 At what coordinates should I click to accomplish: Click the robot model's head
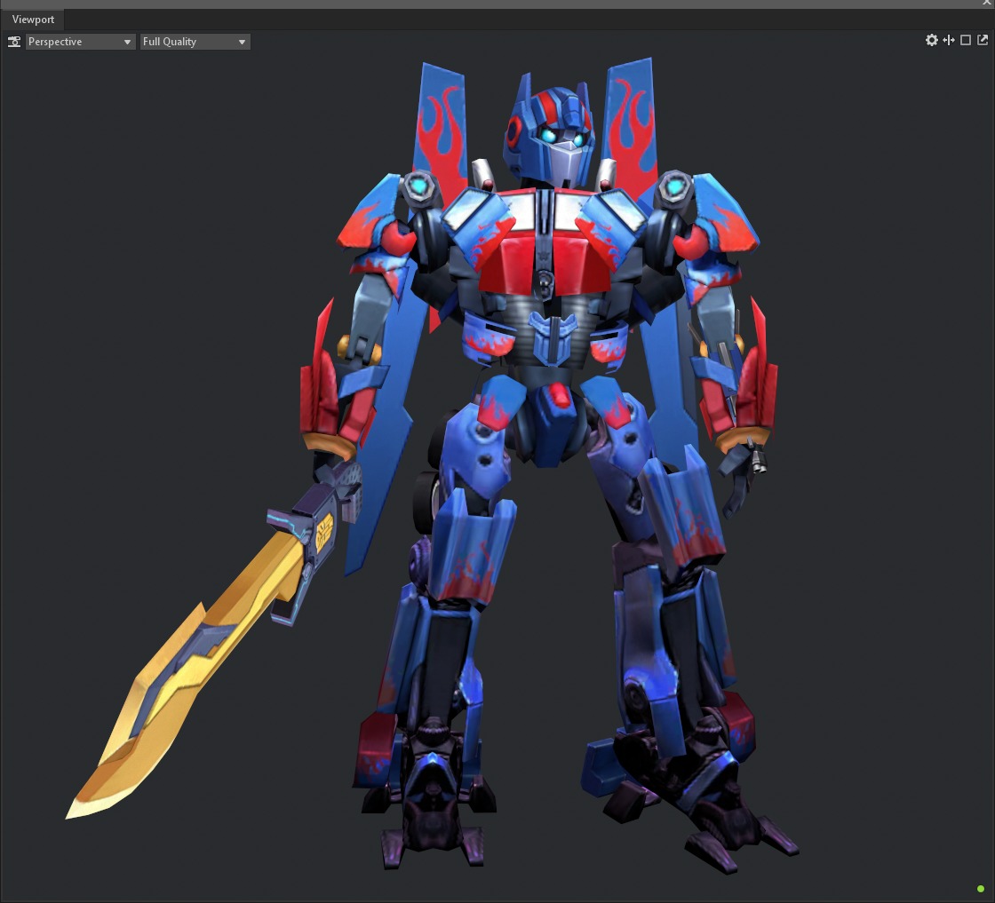click(x=550, y=130)
